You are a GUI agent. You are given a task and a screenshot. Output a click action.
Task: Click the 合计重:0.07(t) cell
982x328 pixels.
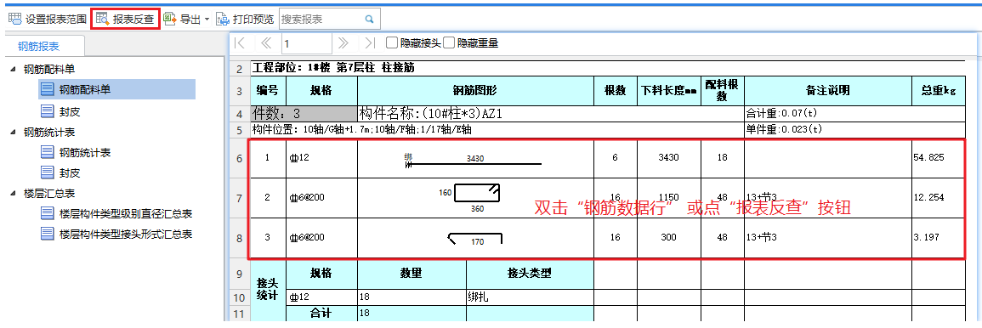click(x=854, y=114)
